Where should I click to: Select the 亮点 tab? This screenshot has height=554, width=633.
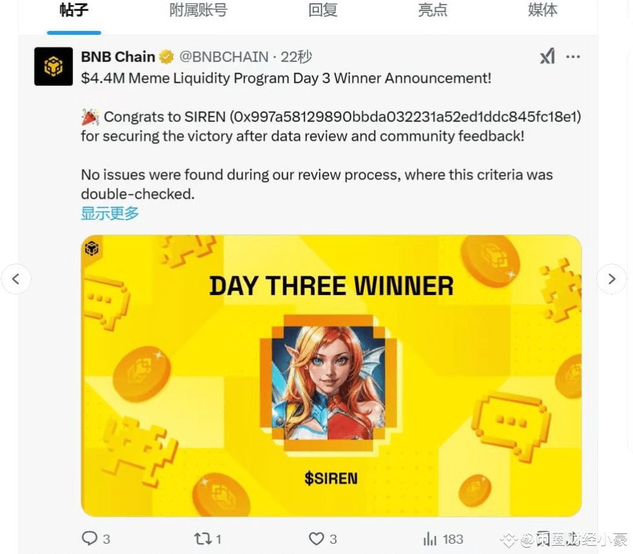tap(433, 10)
